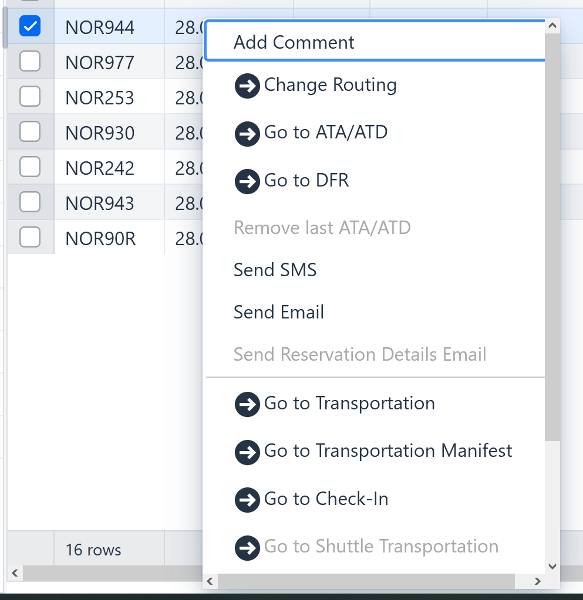This screenshot has height=600, width=583.
Task: Check the NOR930 row checkbox
Action: pyautogui.click(x=30, y=131)
